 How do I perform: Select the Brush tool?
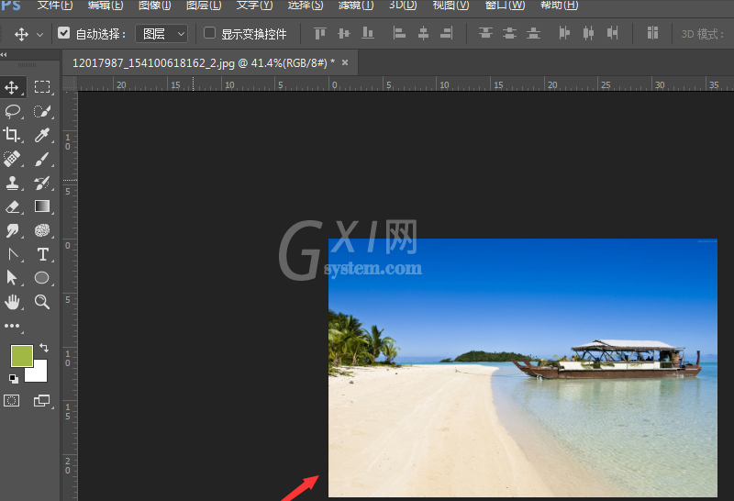coord(42,159)
